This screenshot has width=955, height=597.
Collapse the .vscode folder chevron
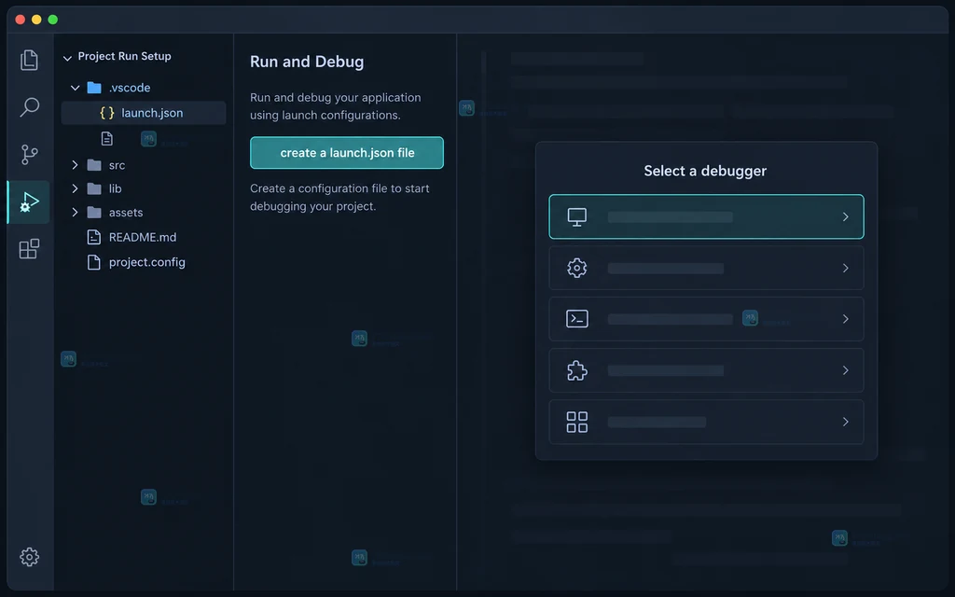pos(75,88)
